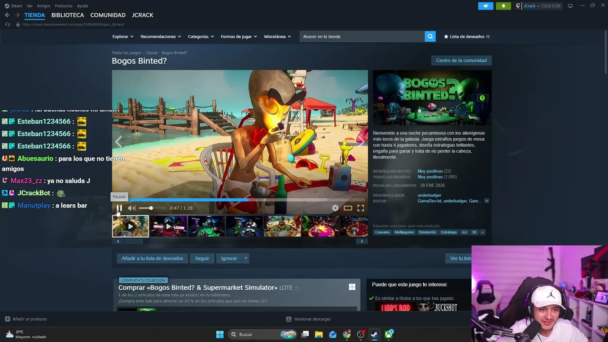Open Google Chrome from the taskbar
This screenshot has height=342, width=608.
click(x=347, y=334)
